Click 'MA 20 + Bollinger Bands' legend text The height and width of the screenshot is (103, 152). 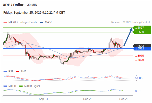click(23, 22)
